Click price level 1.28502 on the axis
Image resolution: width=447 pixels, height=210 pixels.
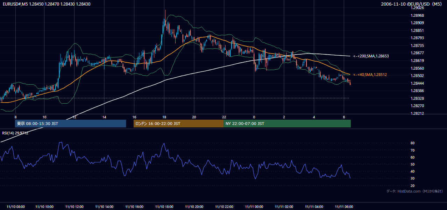pos(417,76)
